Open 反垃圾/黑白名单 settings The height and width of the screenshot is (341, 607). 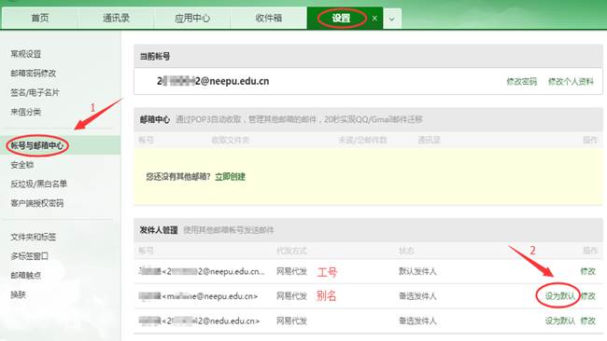(x=38, y=184)
